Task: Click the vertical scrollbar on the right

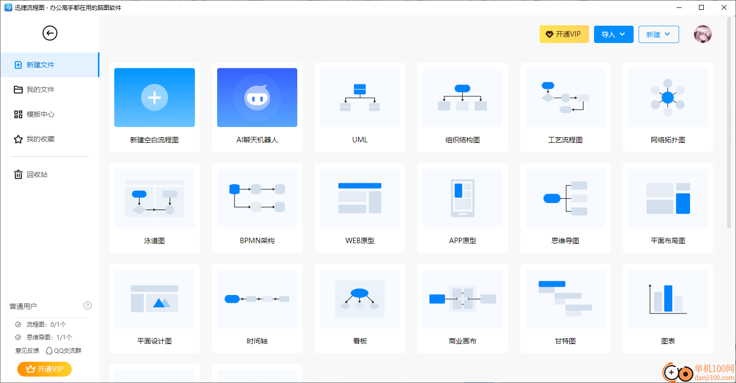Action: [x=729, y=123]
